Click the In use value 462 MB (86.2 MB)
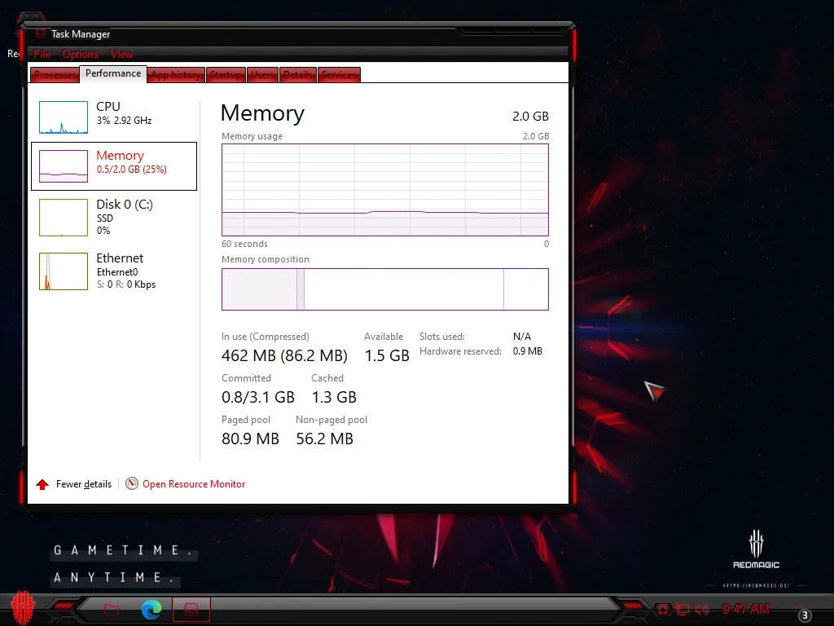Viewport: 834px width, 626px height. pyautogui.click(x=284, y=355)
